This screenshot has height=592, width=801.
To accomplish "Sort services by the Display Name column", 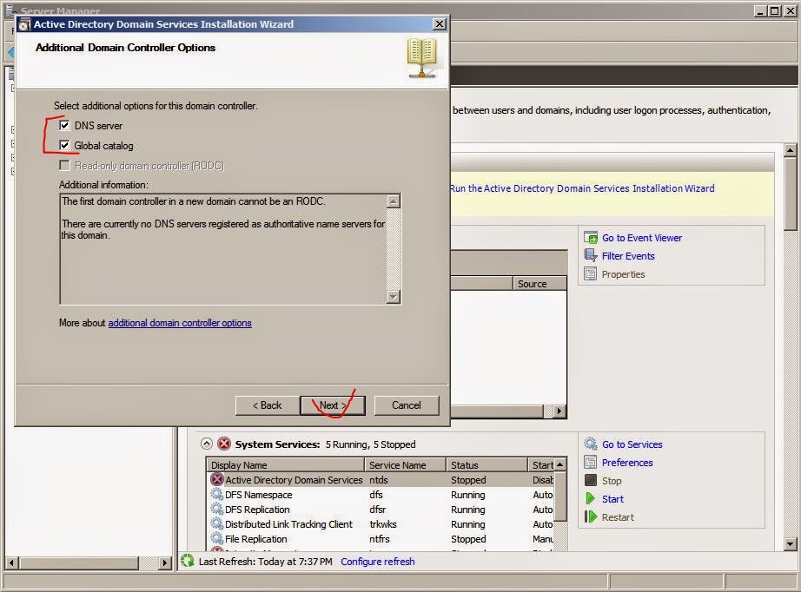I will tap(286, 465).
